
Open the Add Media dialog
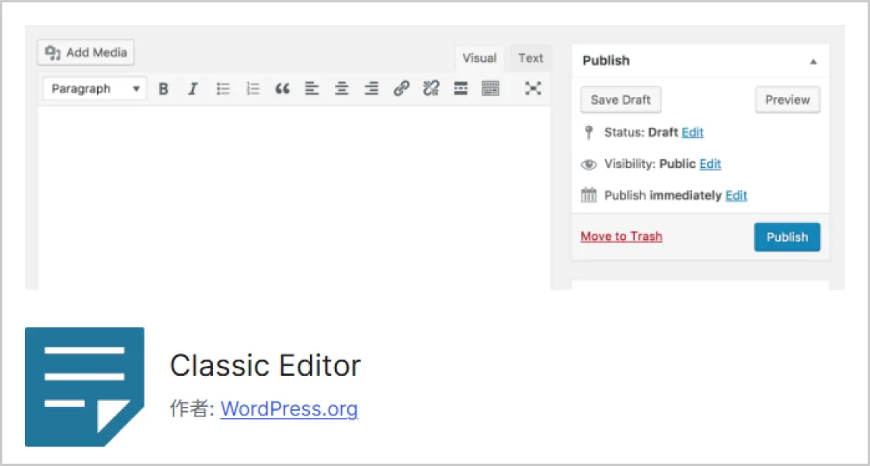tap(85, 53)
